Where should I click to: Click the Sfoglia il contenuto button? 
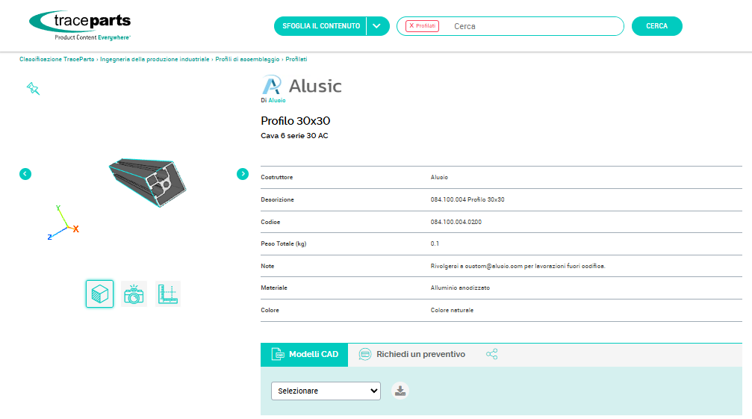click(320, 26)
